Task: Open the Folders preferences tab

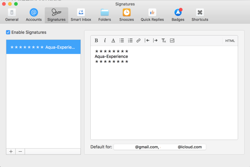Action: coord(105,15)
